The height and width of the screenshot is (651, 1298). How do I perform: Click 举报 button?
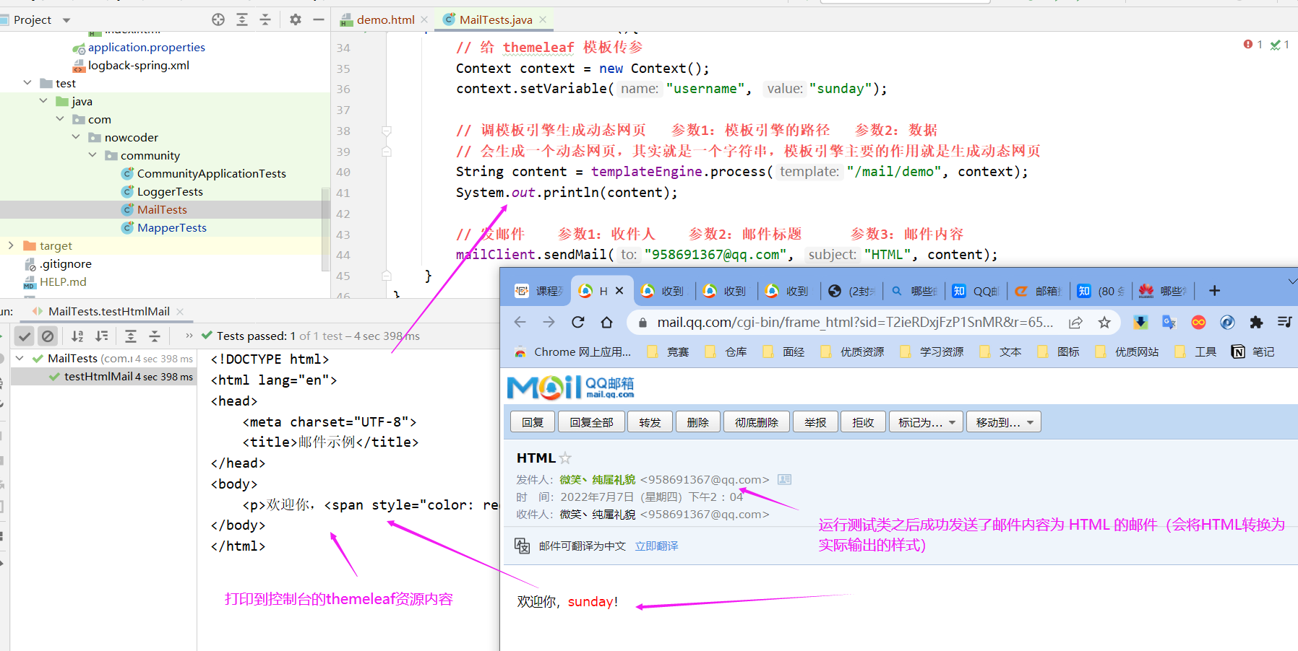click(815, 422)
